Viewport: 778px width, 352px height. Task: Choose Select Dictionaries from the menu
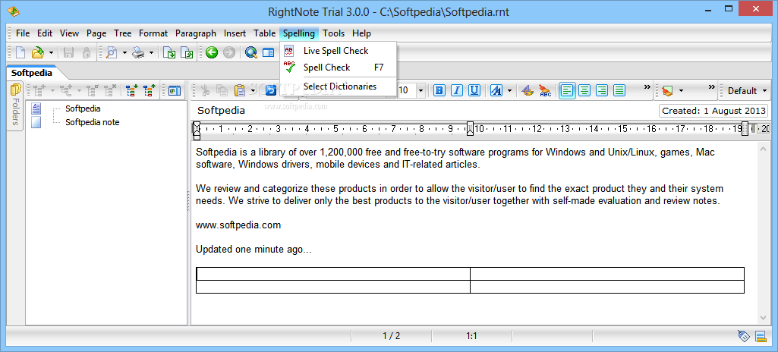pos(338,86)
